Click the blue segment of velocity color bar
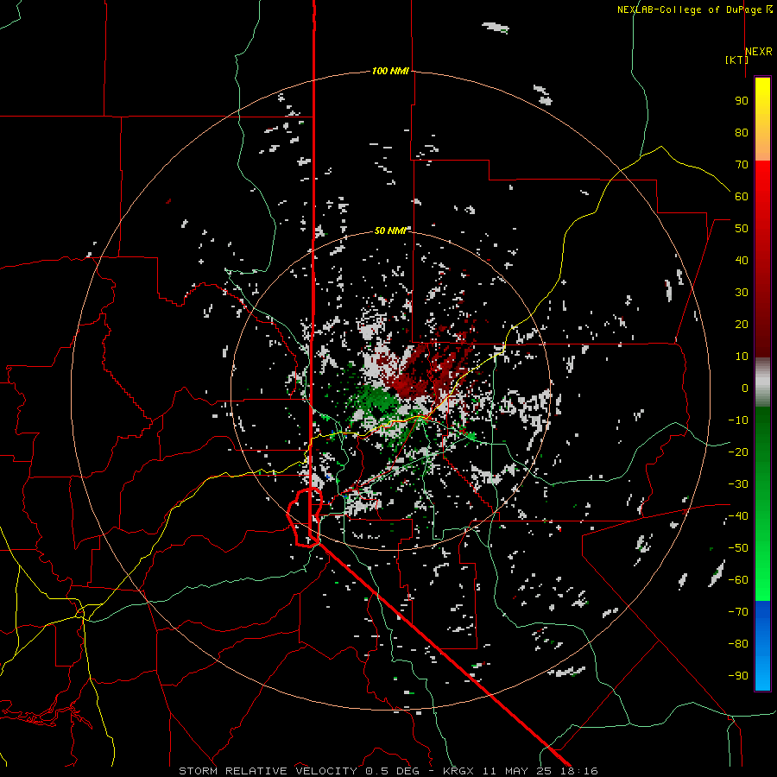This screenshot has width=777, height=777. click(x=762, y=646)
